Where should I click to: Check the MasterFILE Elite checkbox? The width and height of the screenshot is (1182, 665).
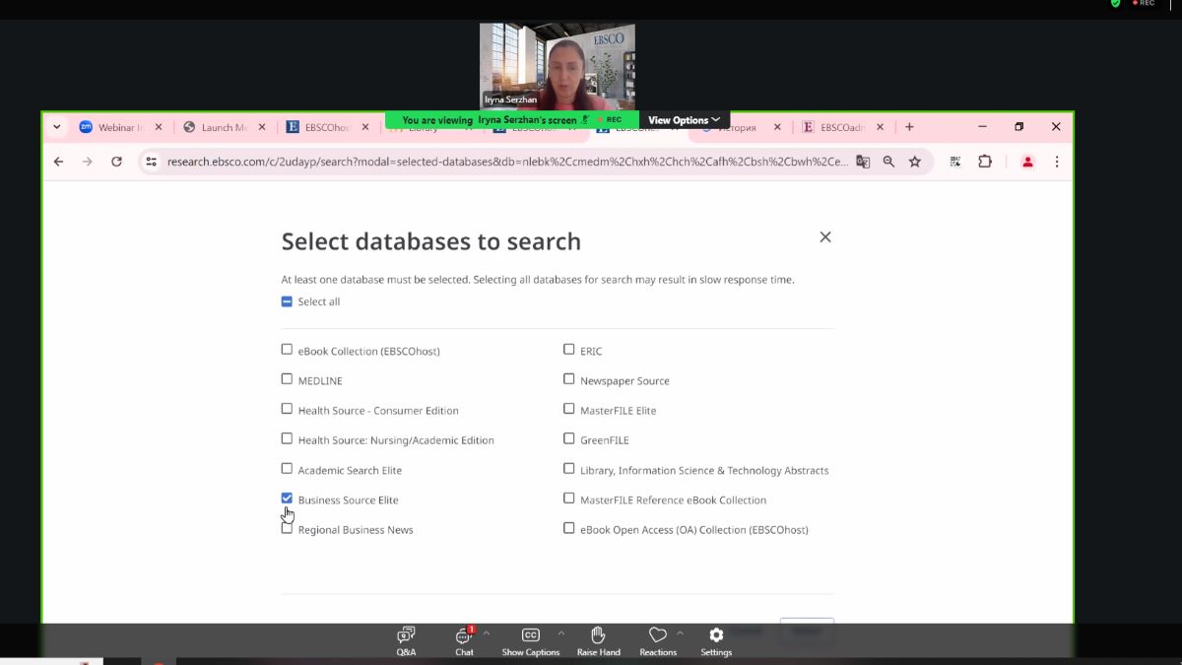(569, 408)
